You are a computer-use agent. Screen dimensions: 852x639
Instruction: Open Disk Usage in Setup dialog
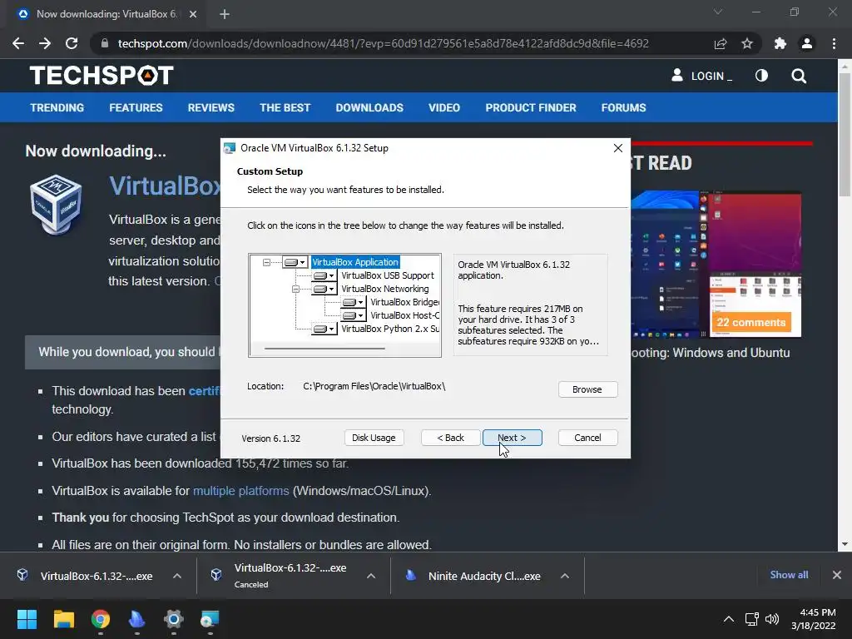[374, 438]
